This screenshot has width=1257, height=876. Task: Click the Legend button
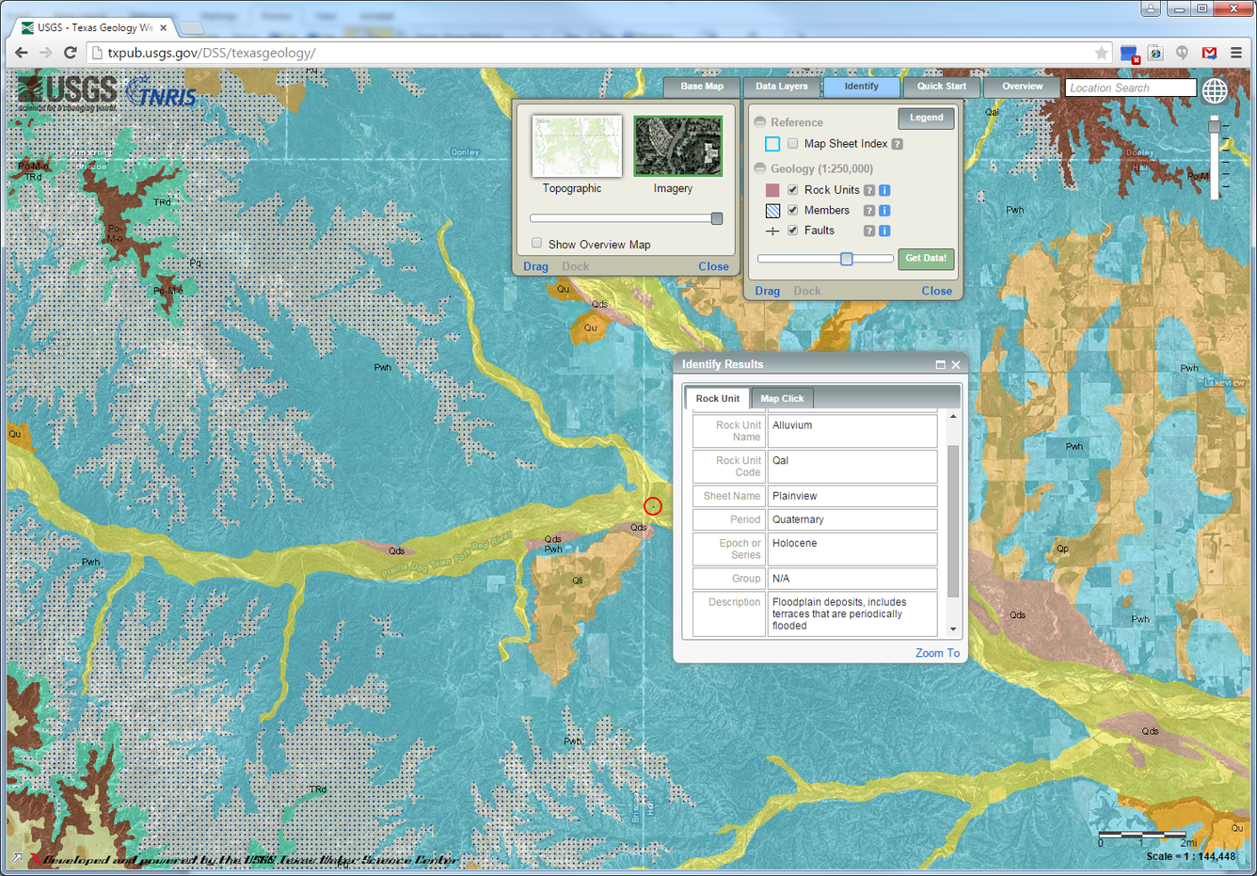(926, 119)
